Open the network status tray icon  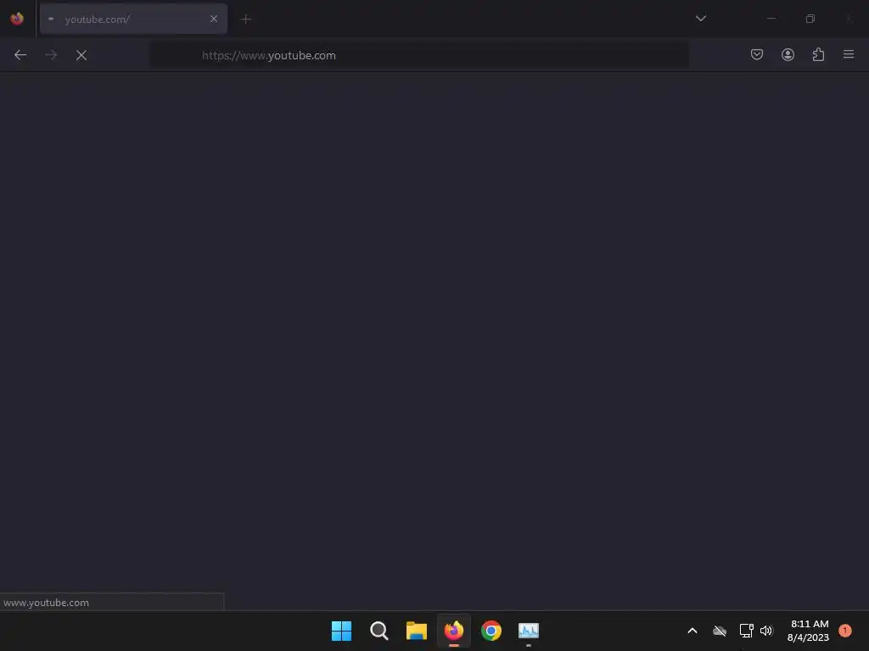(x=746, y=631)
